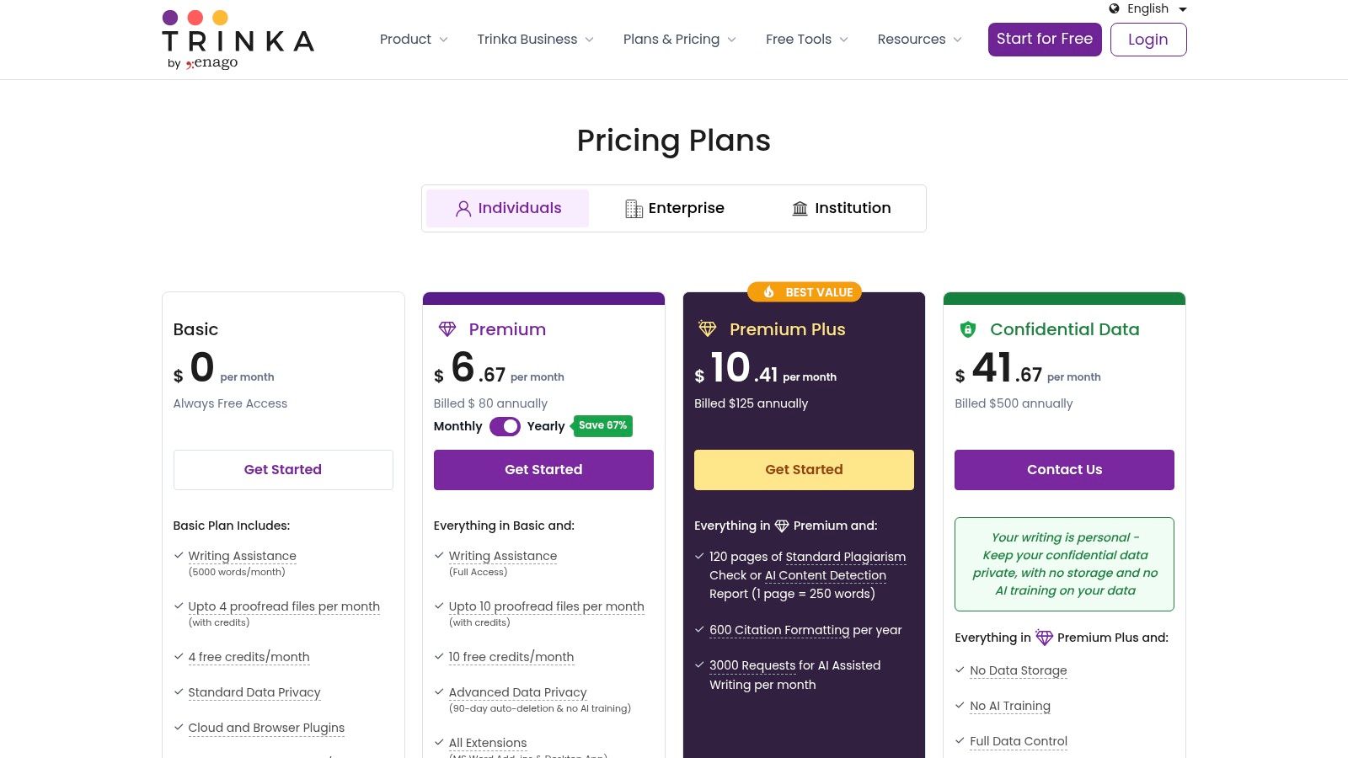The height and width of the screenshot is (758, 1348).
Task: Click the Start for Free button
Action: point(1045,40)
